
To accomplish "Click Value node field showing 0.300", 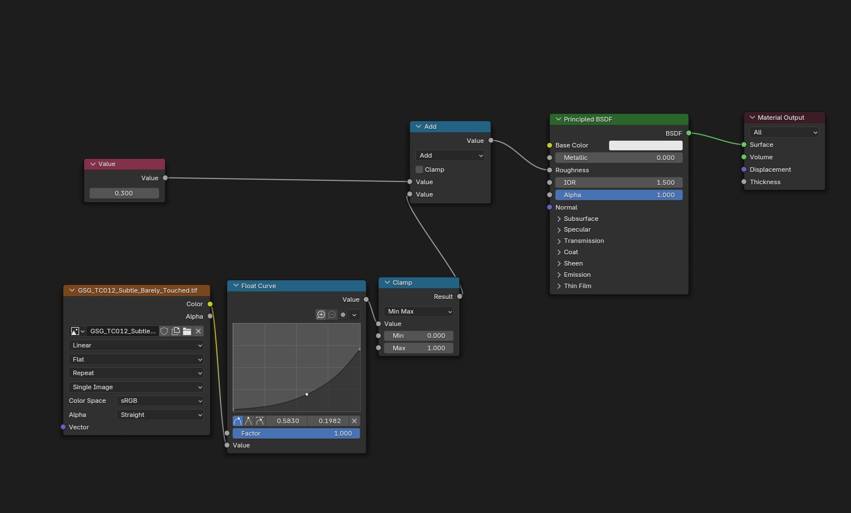I will 124,193.
